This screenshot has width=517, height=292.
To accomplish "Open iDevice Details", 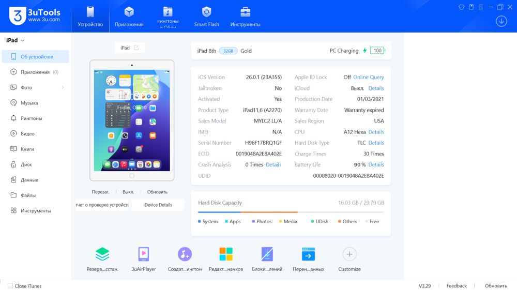I will 158,205.
